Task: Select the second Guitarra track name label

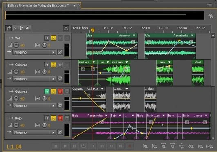Action: 21,92
